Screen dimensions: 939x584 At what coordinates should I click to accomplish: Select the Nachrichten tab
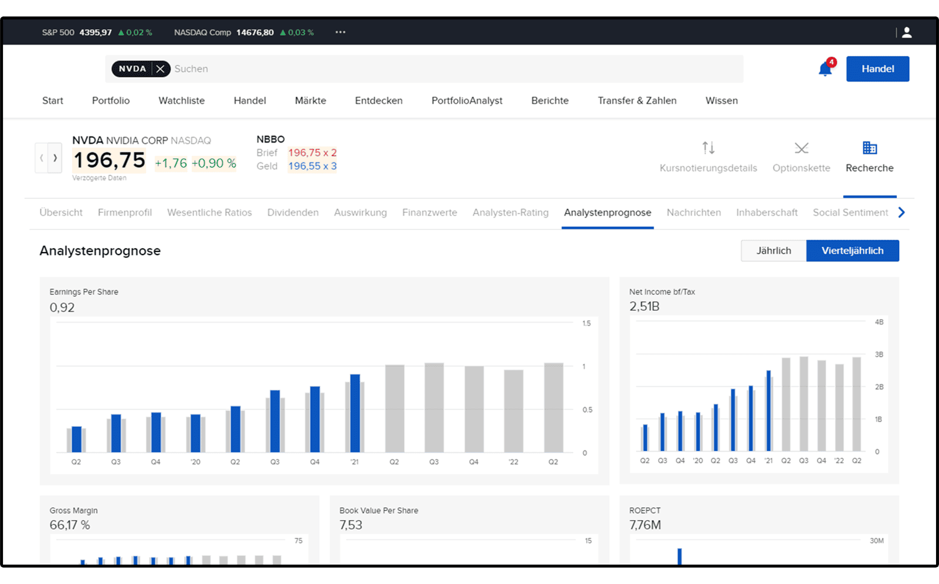tap(694, 212)
